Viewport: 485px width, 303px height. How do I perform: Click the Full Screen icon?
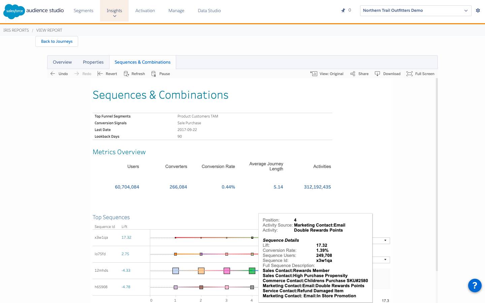click(x=410, y=74)
